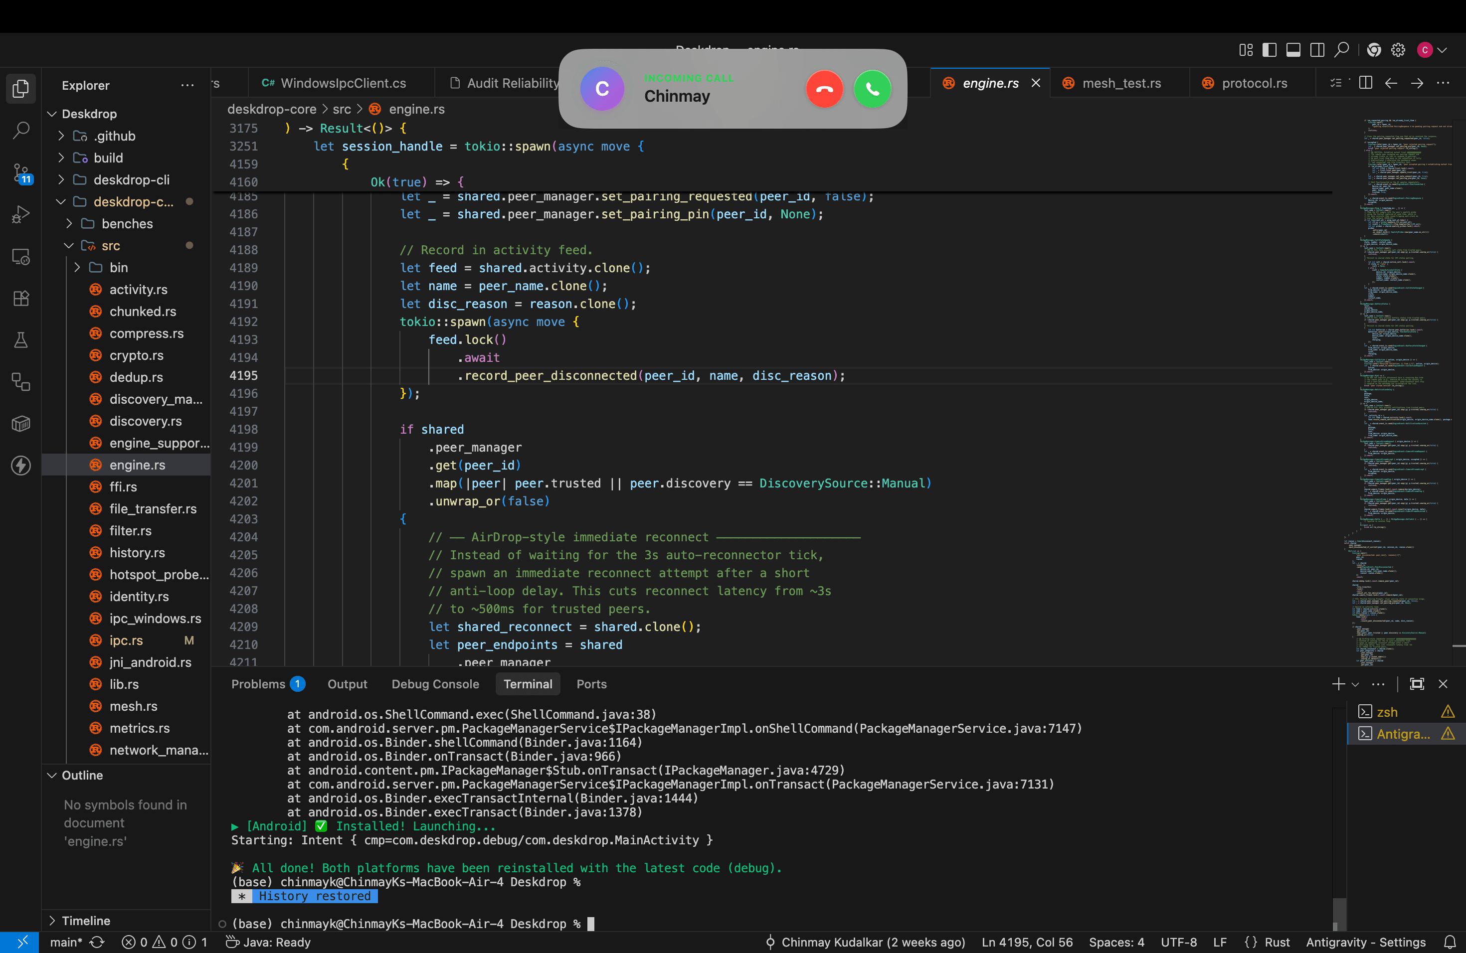
Task: Open the Testing flask view
Action: (x=21, y=340)
